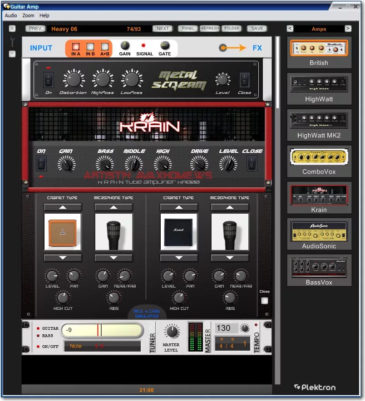The height and width of the screenshot is (401, 365).
Task: Click the Krain DRIVE knob
Action: pyautogui.click(x=199, y=164)
